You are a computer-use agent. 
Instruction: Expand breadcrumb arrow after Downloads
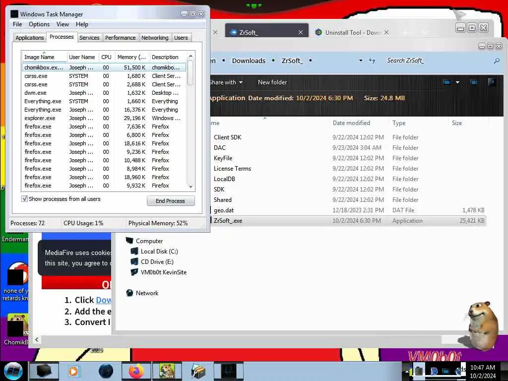[273, 61]
